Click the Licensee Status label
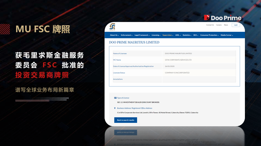The image size is (261, 146). pyautogui.click(x=119, y=73)
